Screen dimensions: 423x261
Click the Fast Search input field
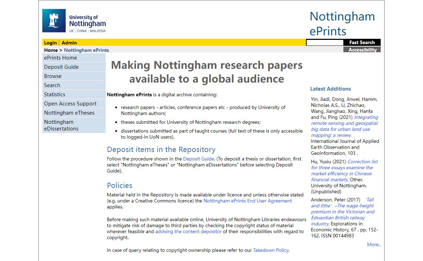coord(325,43)
